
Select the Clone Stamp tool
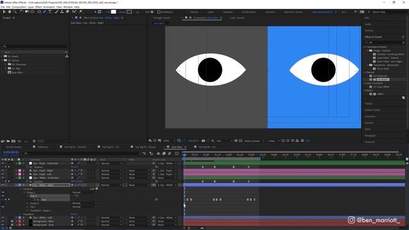click(62, 11)
